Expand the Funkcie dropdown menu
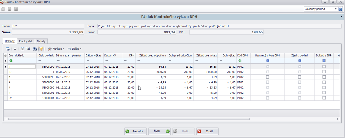This screenshot has height=138, width=345. pos(56,49)
